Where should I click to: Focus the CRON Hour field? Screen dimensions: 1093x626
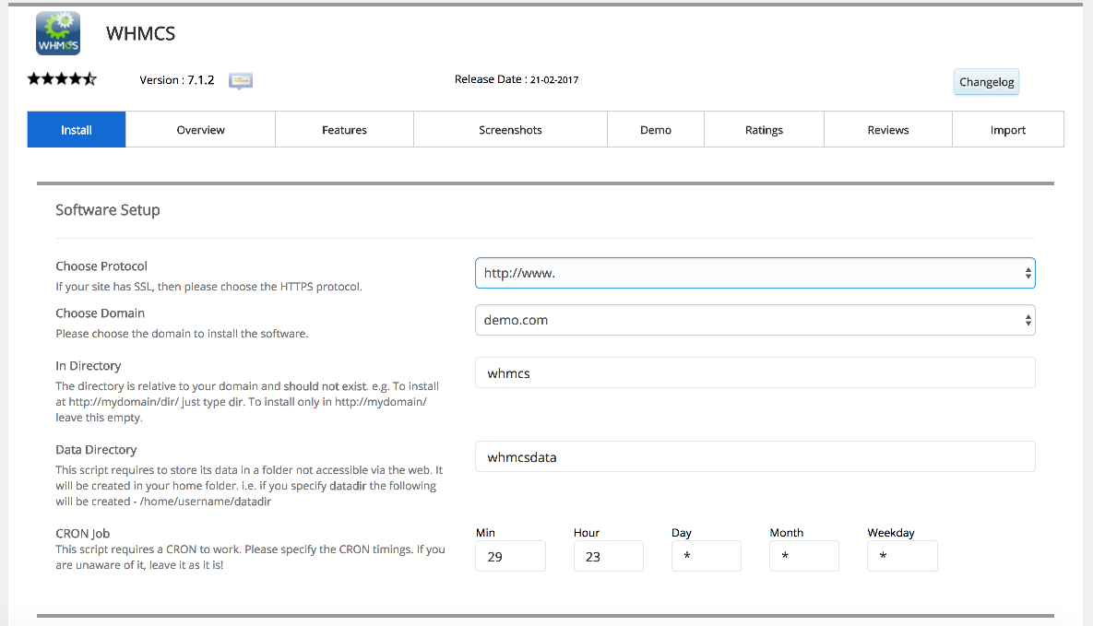(609, 556)
